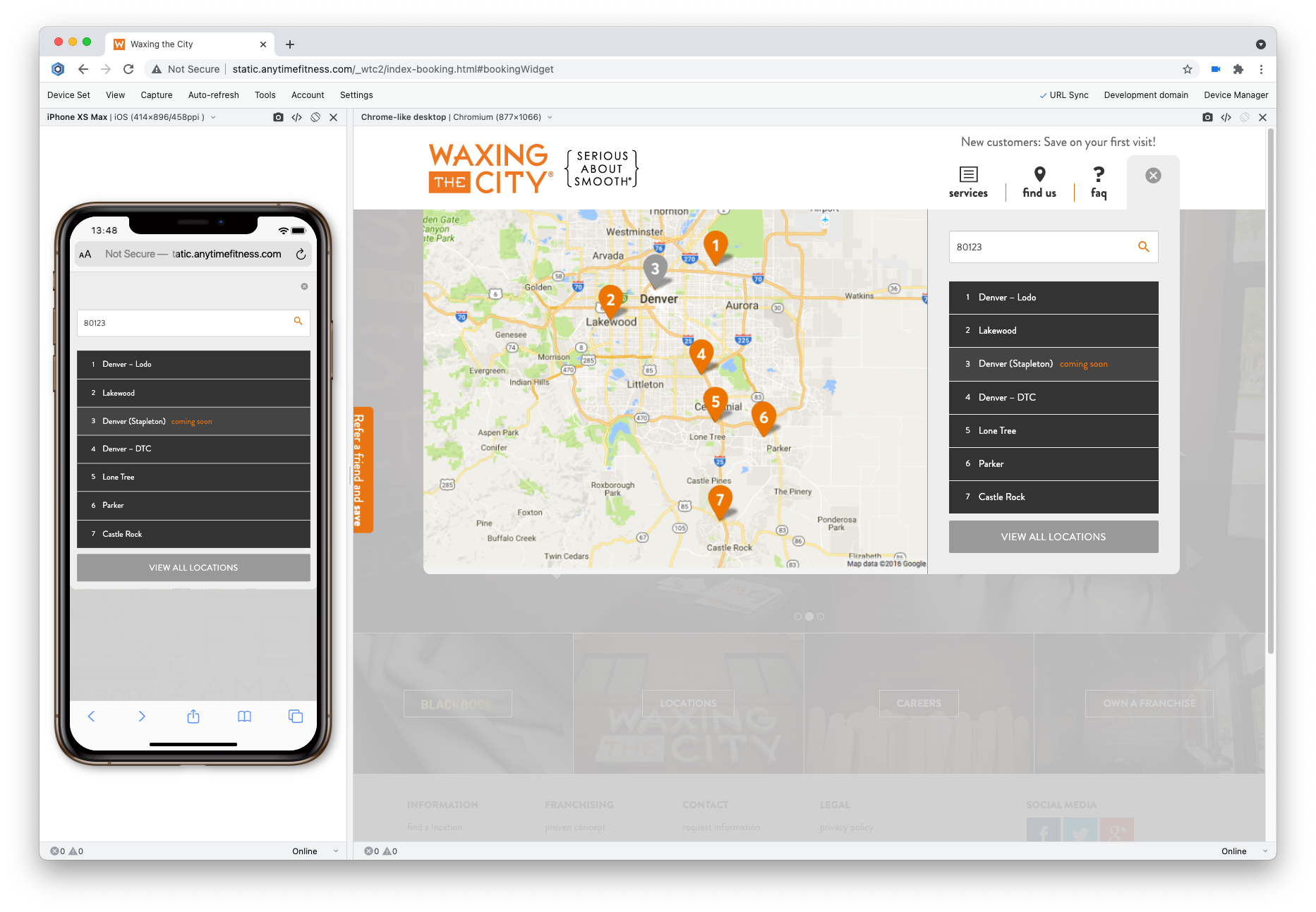Open a new browser tab with plus
The image size is (1316, 912).
tap(289, 44)
